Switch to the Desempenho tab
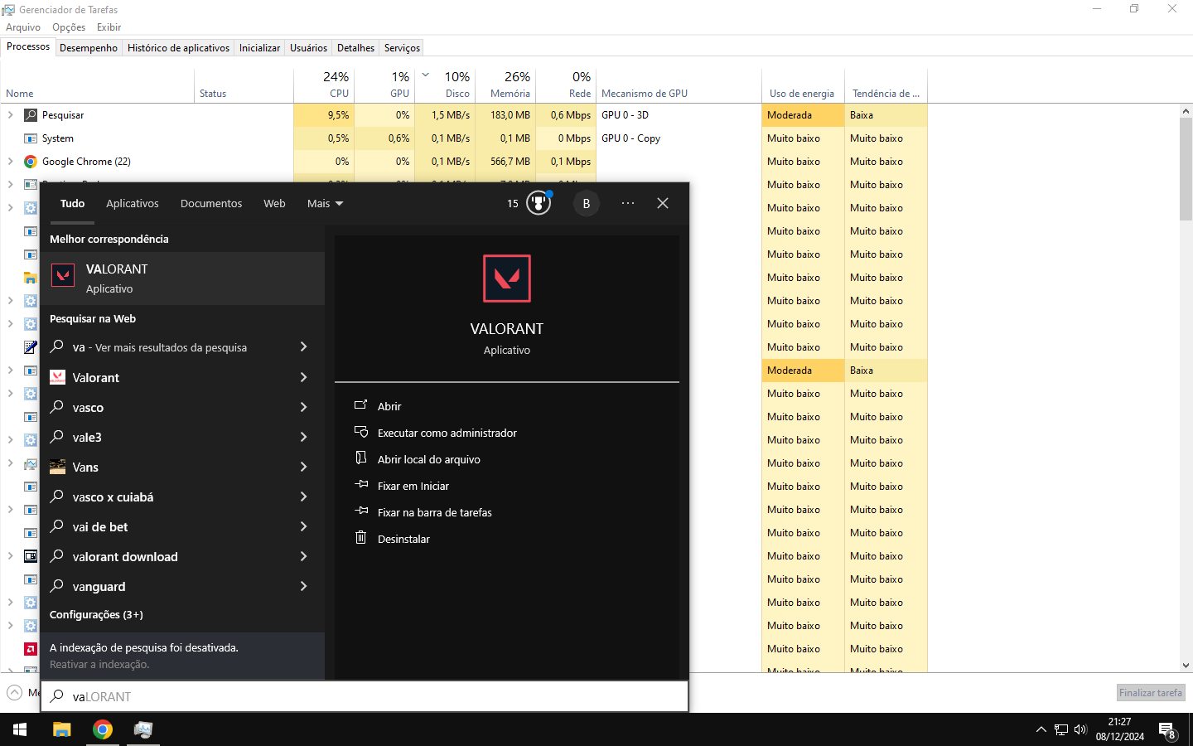 point(89,48)
